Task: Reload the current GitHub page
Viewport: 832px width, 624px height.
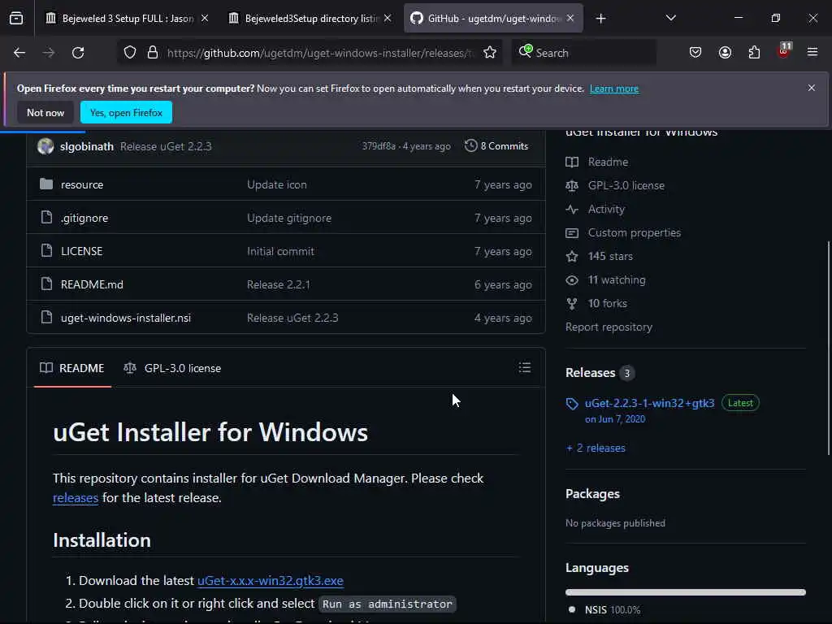Action: coord(78,53)
